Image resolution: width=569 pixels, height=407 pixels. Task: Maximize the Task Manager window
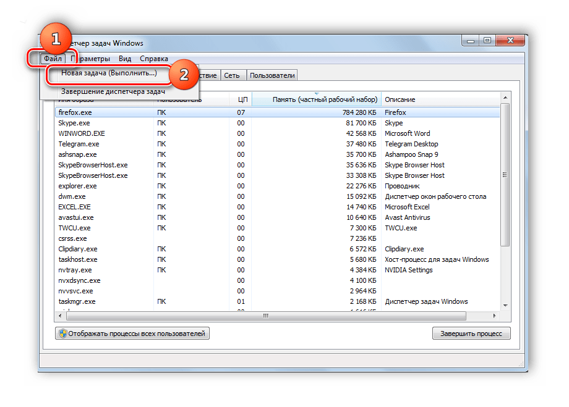488,41
